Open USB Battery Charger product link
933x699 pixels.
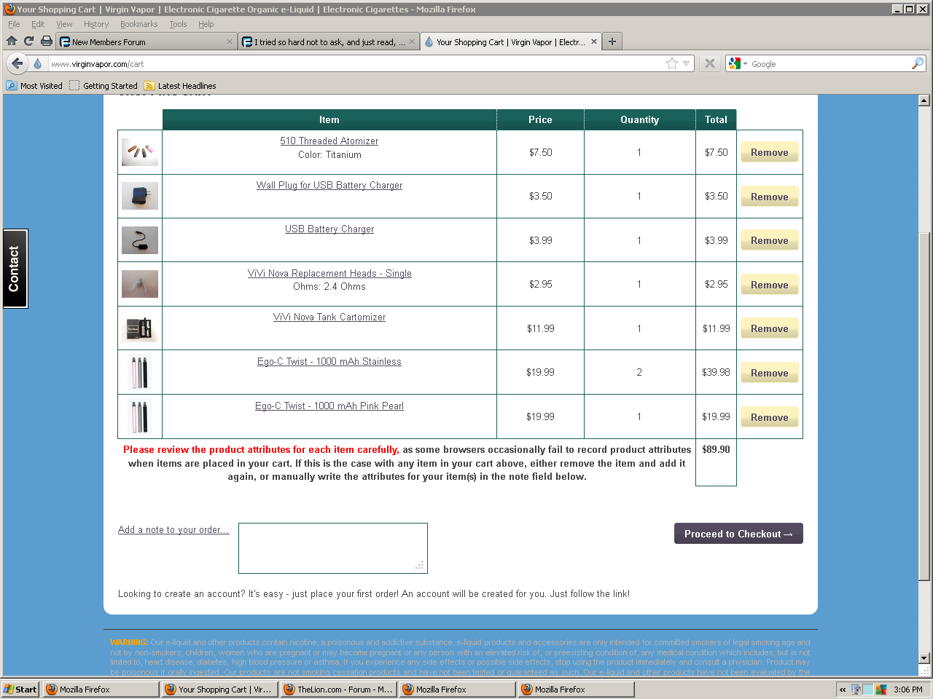tap(329, 229)
